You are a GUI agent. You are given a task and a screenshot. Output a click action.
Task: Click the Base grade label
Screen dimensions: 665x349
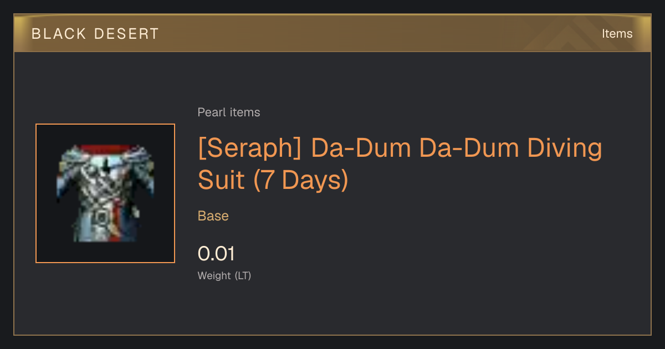pos(213,216)
